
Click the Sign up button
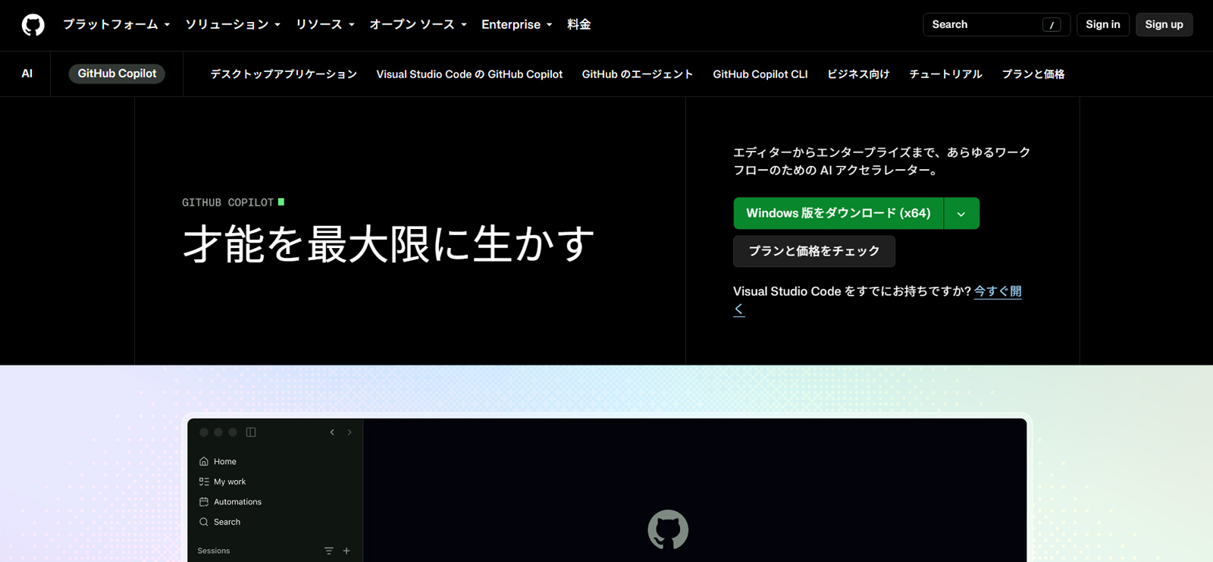tap(1164, 24)
